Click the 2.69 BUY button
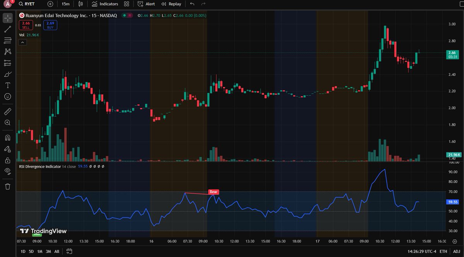The image size is (464, 257). point(50,25)
